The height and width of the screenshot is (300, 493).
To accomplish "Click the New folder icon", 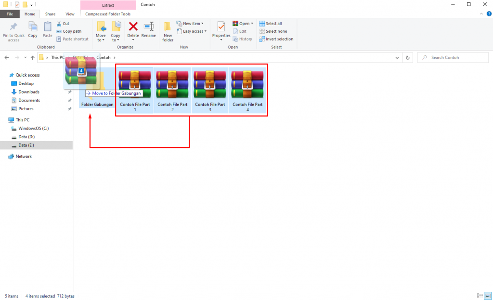I will [x=167, y=30].
